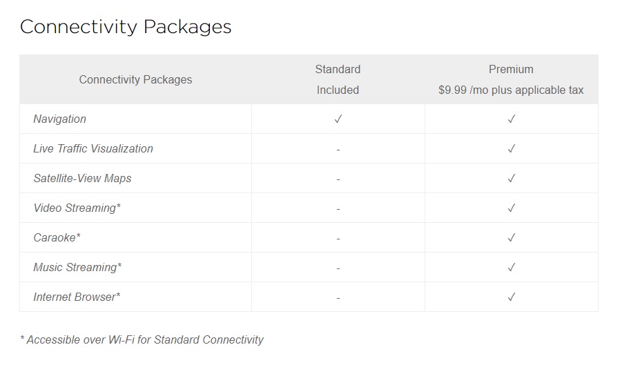622x365 pixels.
Task: Click the Wi-Fi accessibility footnote text
Action: click(x=142, y=340)
